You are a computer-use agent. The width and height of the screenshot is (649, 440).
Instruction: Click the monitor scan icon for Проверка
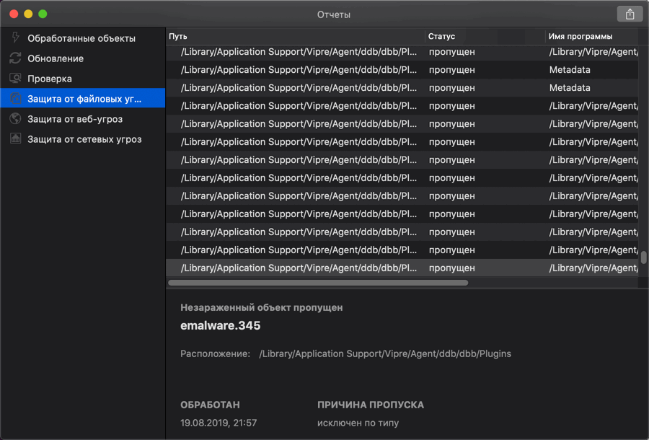[15, 79]
